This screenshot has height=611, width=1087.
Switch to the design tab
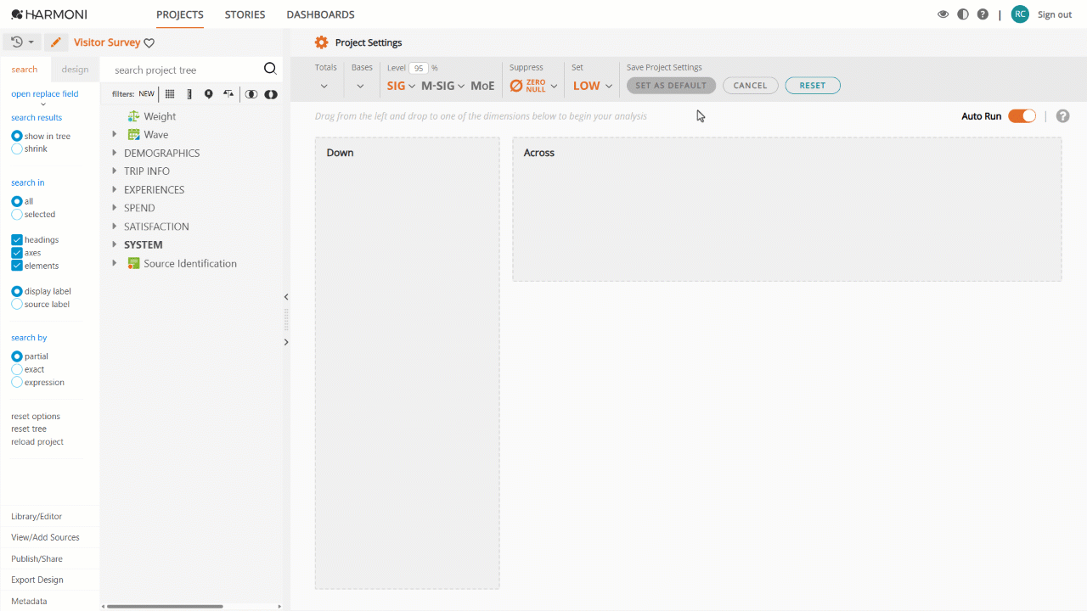(75, 70)
